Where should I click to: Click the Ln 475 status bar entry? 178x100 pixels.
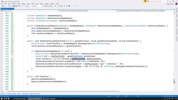coord(109,96)
